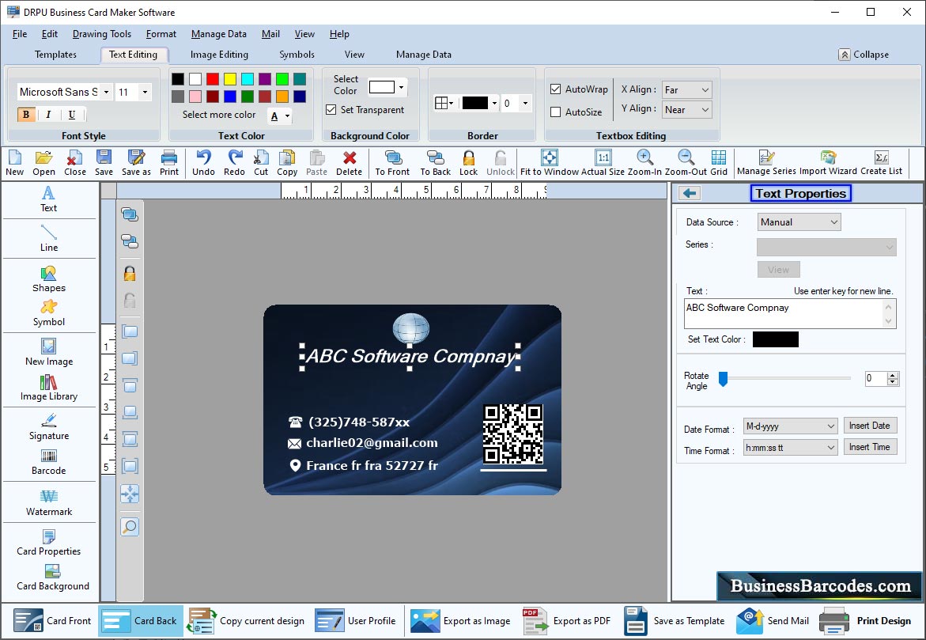Toggle Italic font style

click(x=48, y=115)
